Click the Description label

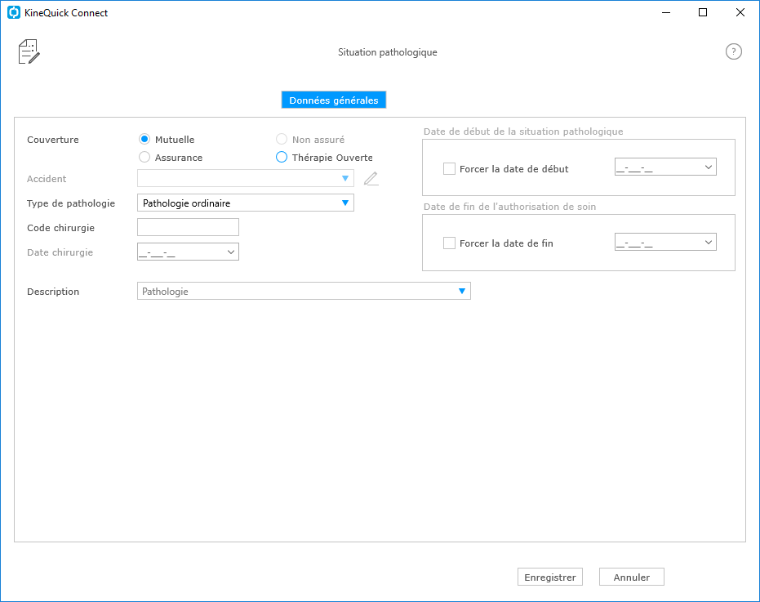(53, 292)
